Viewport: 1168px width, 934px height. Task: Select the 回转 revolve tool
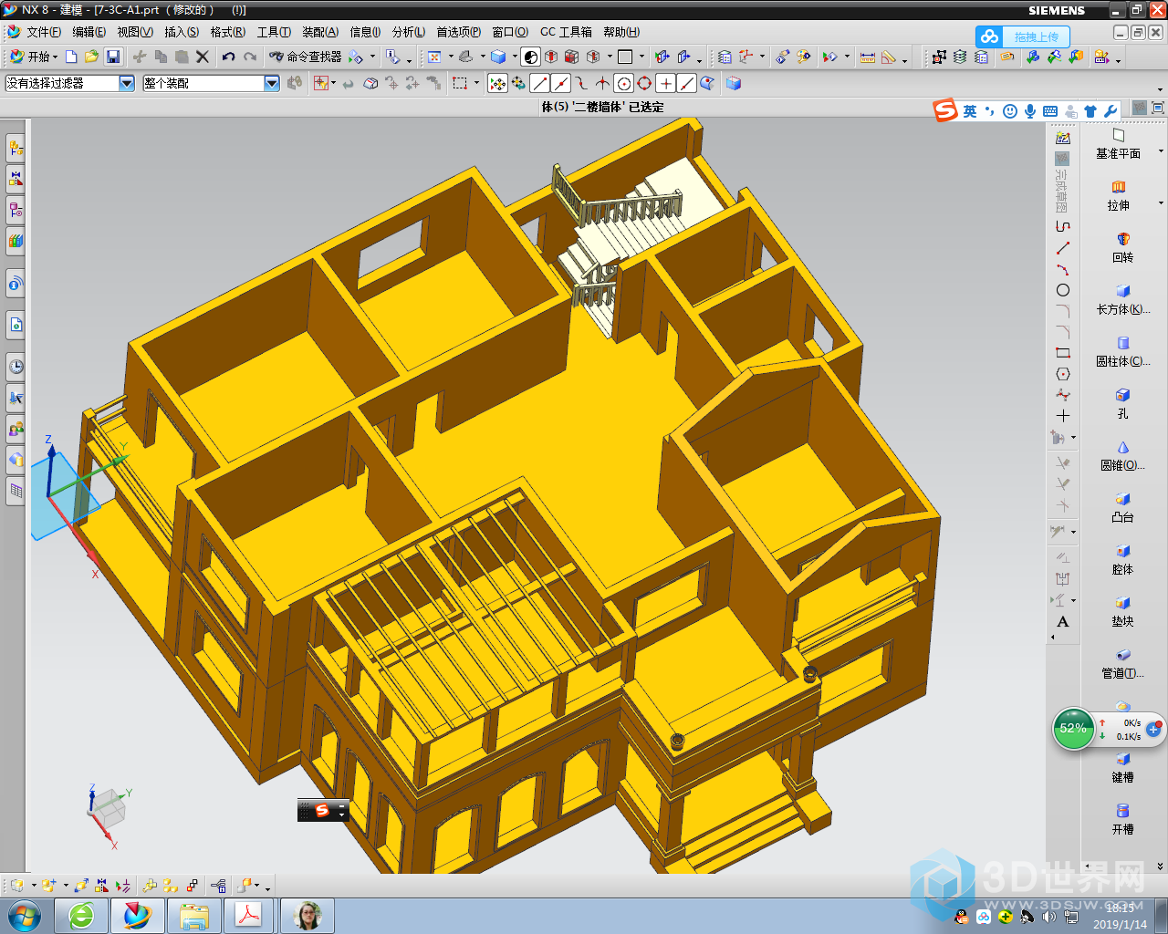(x=1122, y=248)
